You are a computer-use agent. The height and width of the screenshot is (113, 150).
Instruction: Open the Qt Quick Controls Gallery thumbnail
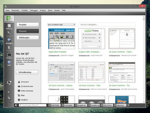tap(61, 72)
